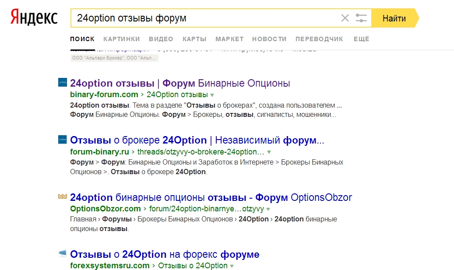This screenshot has width=454, height=270.
Task: Click the ООО "Альпари Брокер" gray label
Action: coord(114,58)
